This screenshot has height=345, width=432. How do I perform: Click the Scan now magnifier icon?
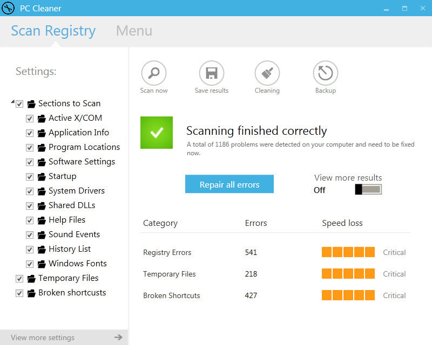pyautogui.click(x=154, y=73)
